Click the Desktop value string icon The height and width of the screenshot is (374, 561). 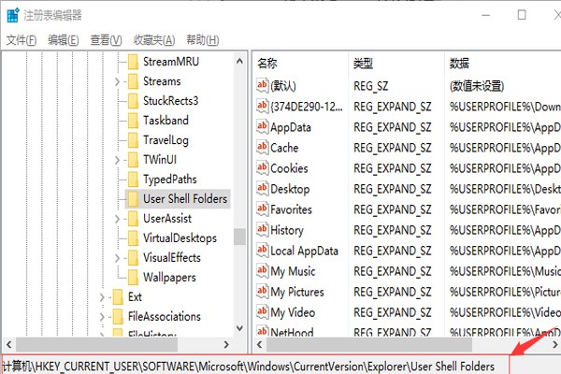(x=262, y=189)
